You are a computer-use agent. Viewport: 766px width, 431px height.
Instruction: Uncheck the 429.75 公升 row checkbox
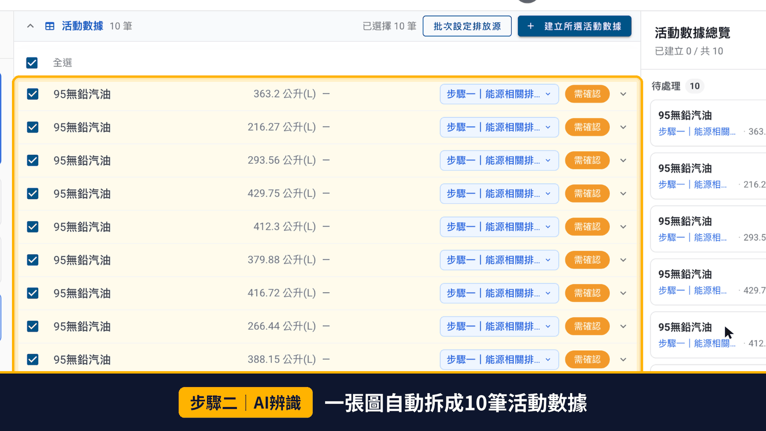pyautogui.click(x=33, y=193)
